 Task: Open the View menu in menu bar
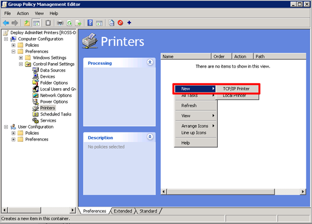(x=39, y=14)
